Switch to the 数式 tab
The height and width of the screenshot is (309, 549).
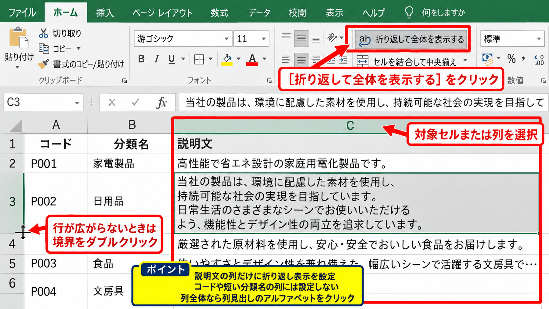click(x=219, y=12)
